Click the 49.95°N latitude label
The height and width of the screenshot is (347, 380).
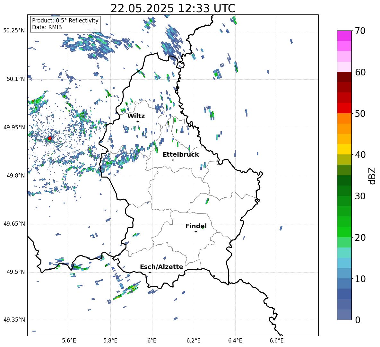coord(14,127)
